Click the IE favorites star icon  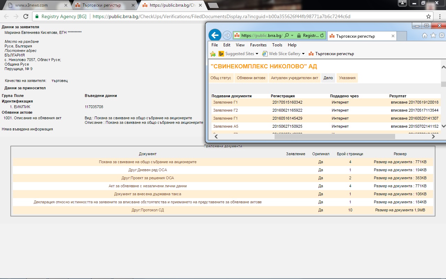[433, 36]
